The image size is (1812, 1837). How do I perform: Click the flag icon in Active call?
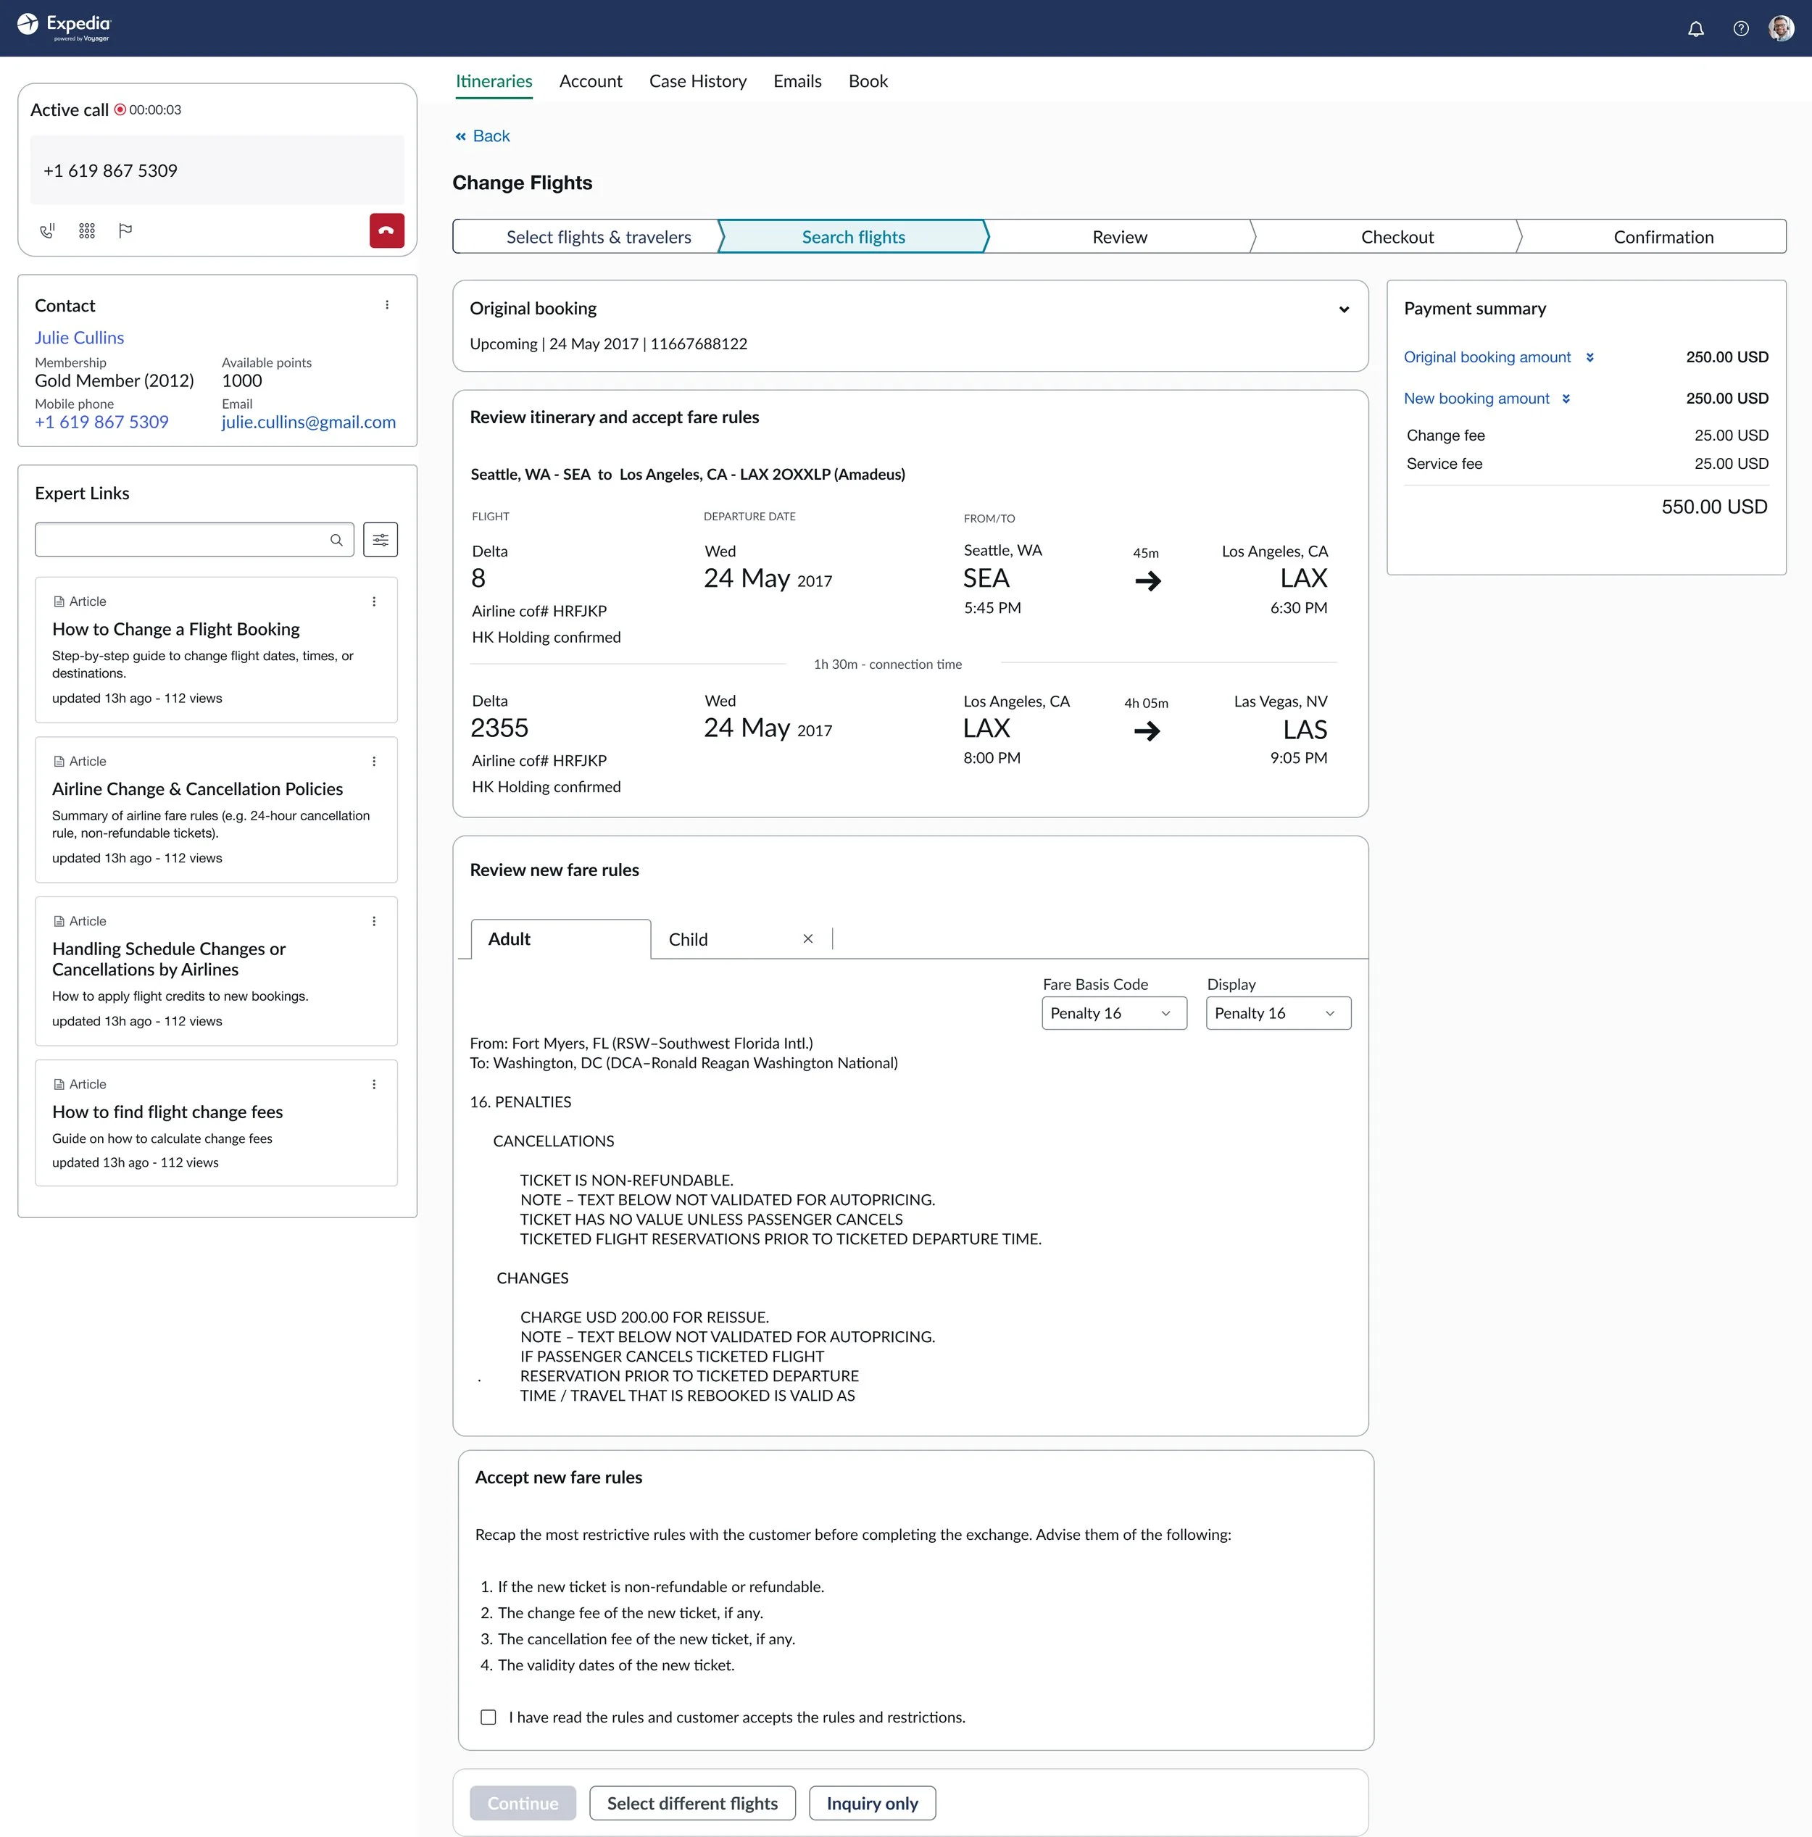coord(125,230)
